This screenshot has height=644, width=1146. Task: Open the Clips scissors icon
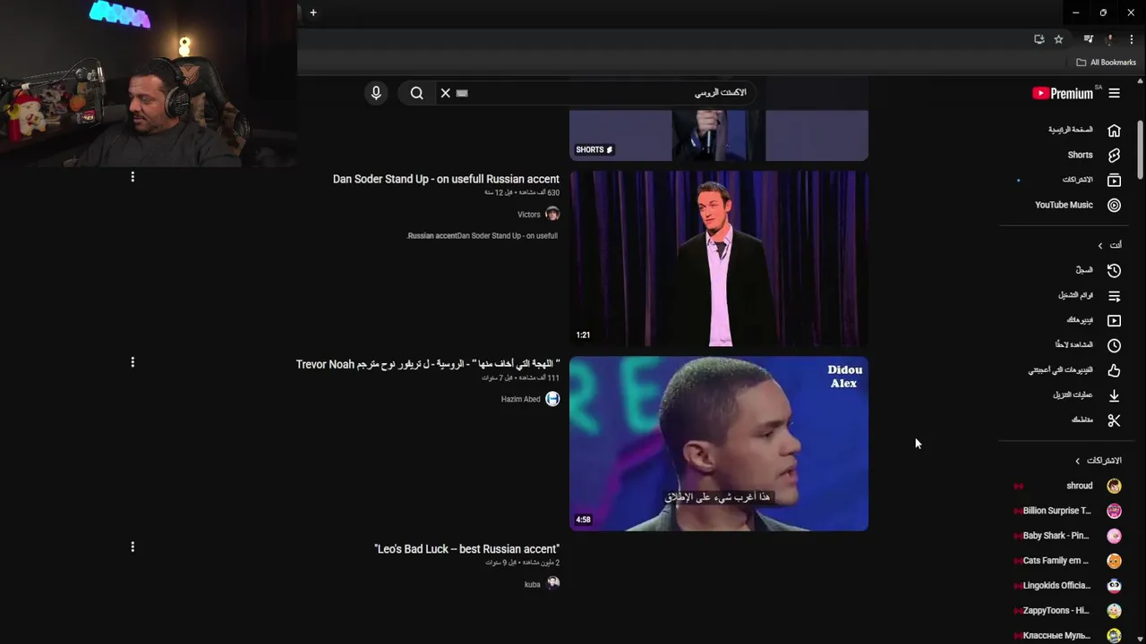click(1114, 420)
